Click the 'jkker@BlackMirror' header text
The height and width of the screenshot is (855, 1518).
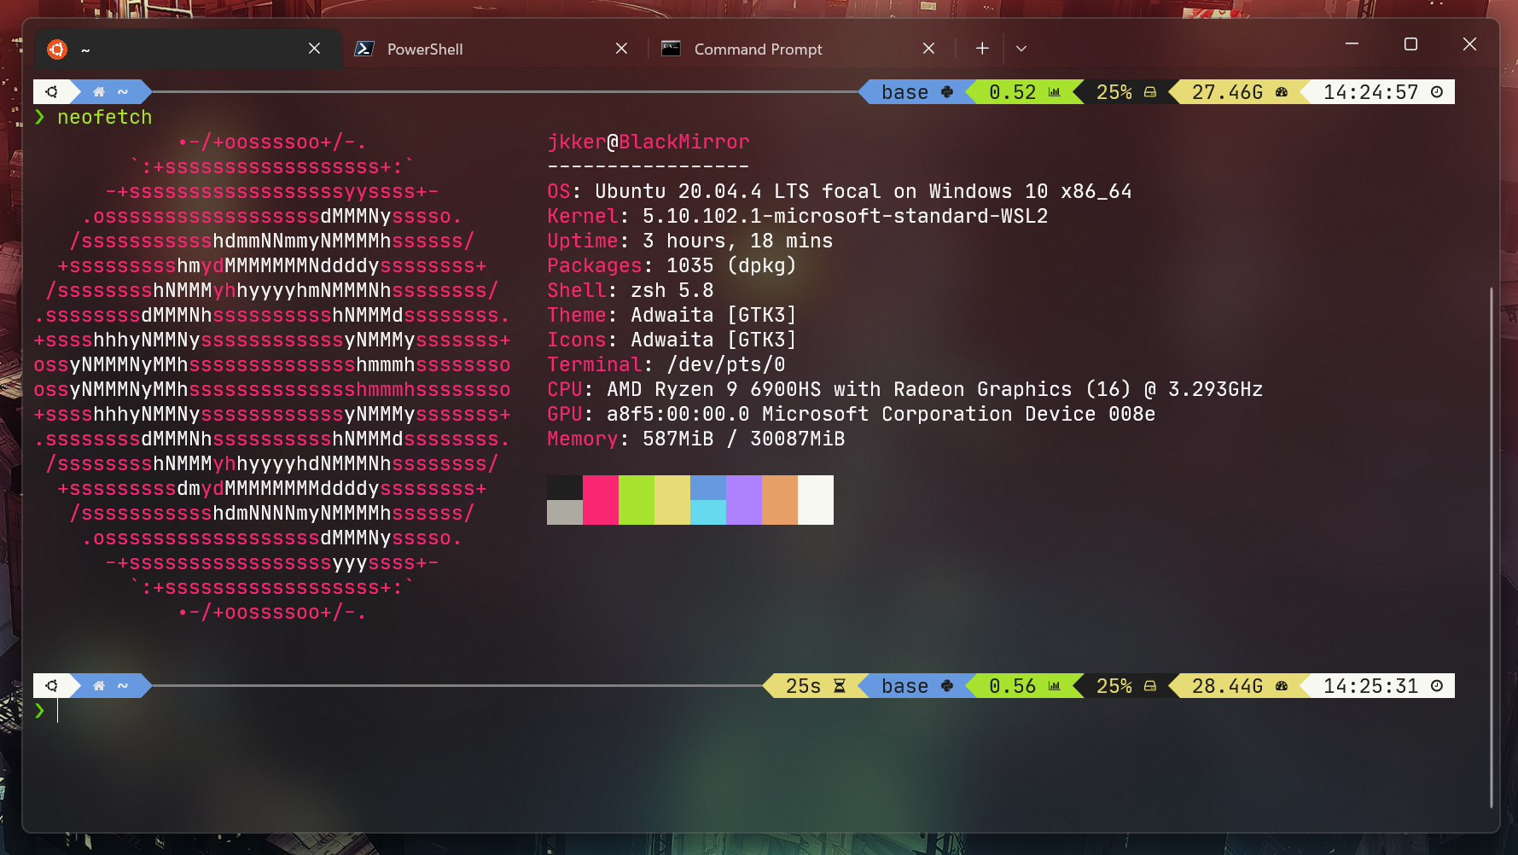pyautogui.click(x=648, y=142)
